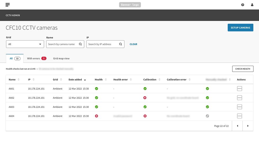
Task: Switch to the Grid map view tab
Action: tap(61, 59)
